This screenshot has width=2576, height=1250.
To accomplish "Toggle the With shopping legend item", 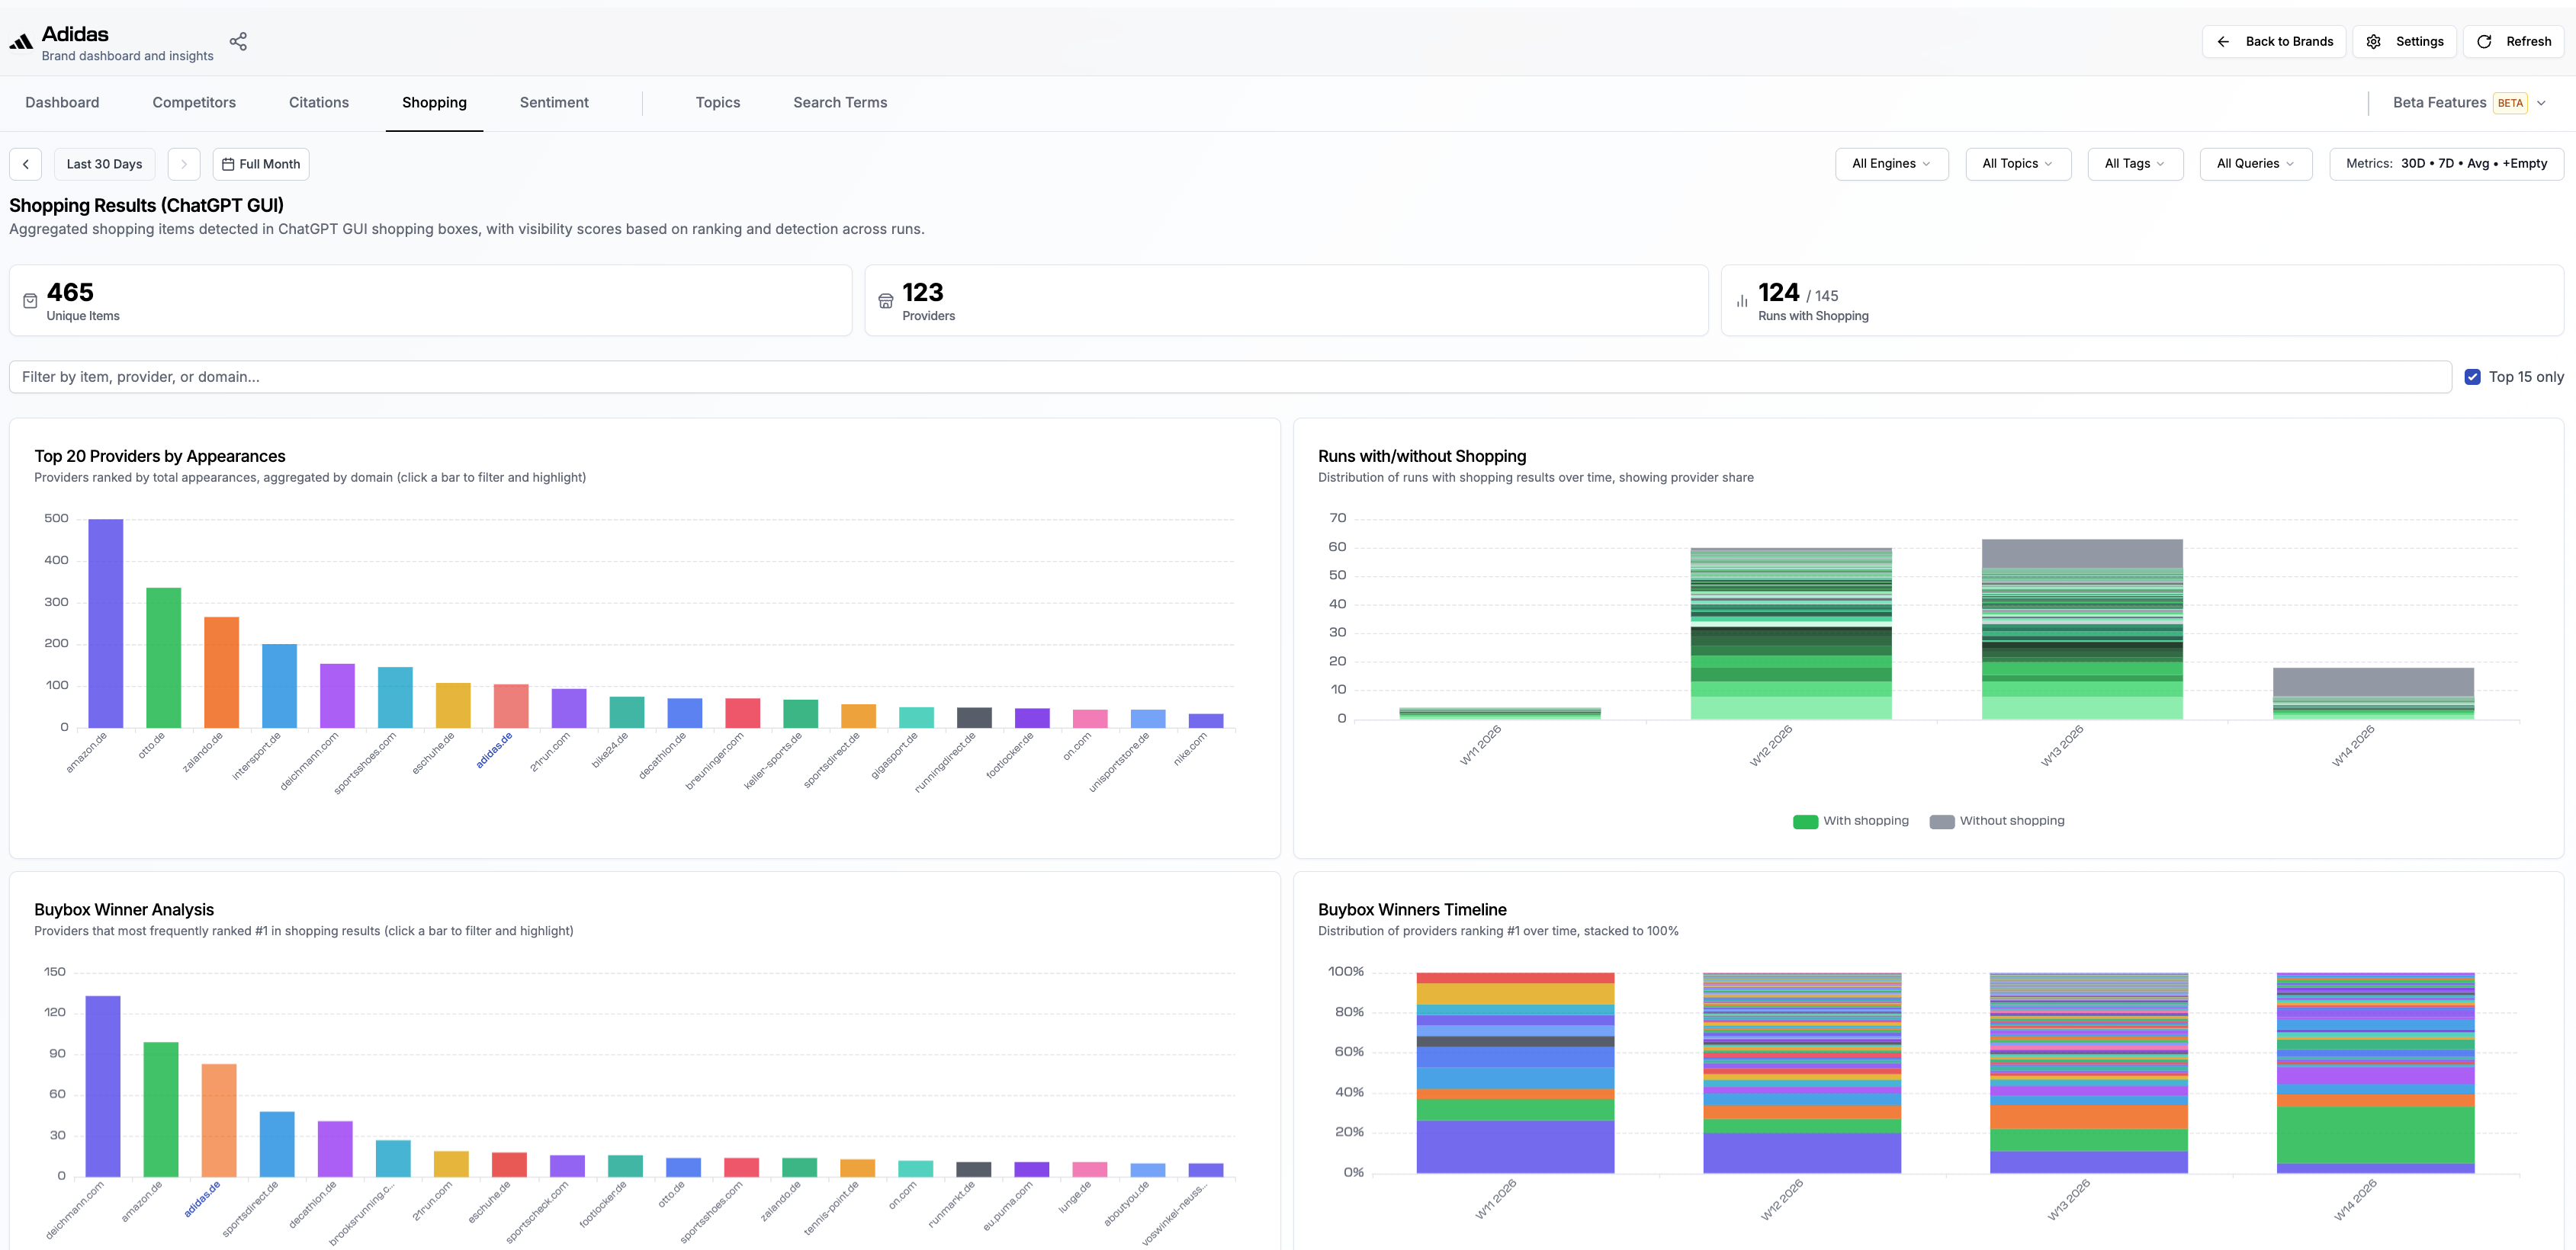I will 1851,822.
